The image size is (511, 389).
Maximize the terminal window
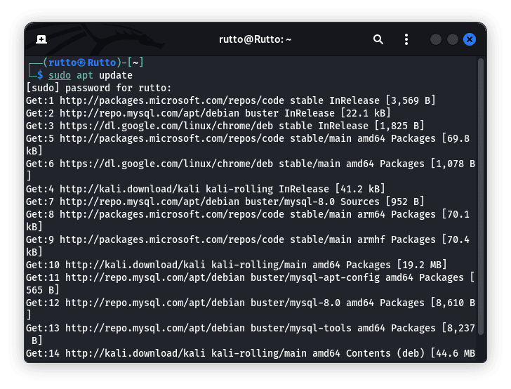point(453,39)
